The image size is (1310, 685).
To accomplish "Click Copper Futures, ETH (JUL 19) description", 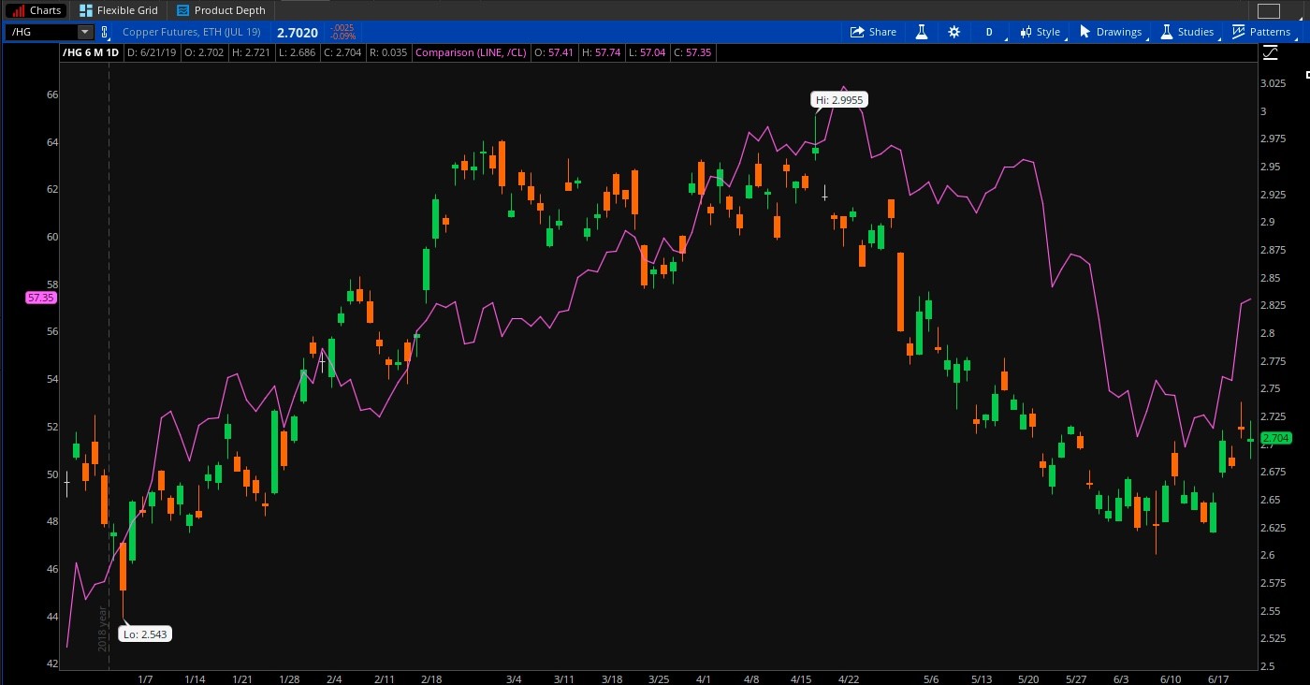I will (192, 32).
